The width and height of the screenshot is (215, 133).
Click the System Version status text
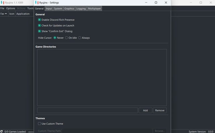tap(197, 132)
